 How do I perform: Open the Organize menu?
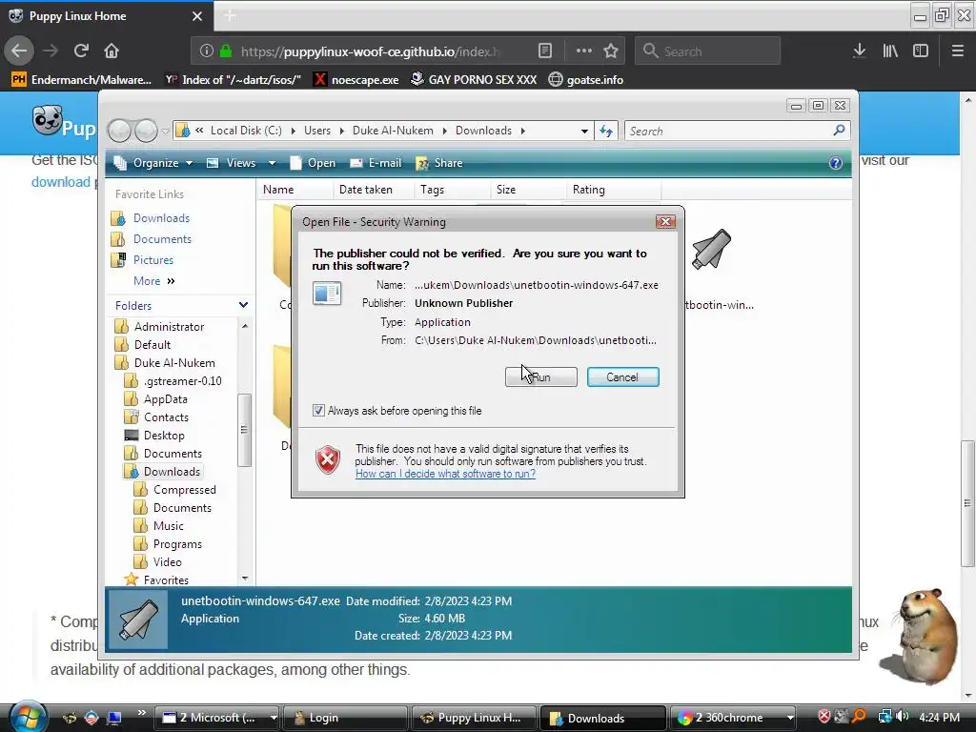coord(153,163)
